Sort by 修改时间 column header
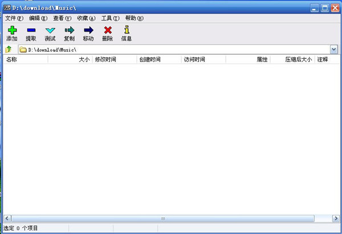 coord(115,59)
